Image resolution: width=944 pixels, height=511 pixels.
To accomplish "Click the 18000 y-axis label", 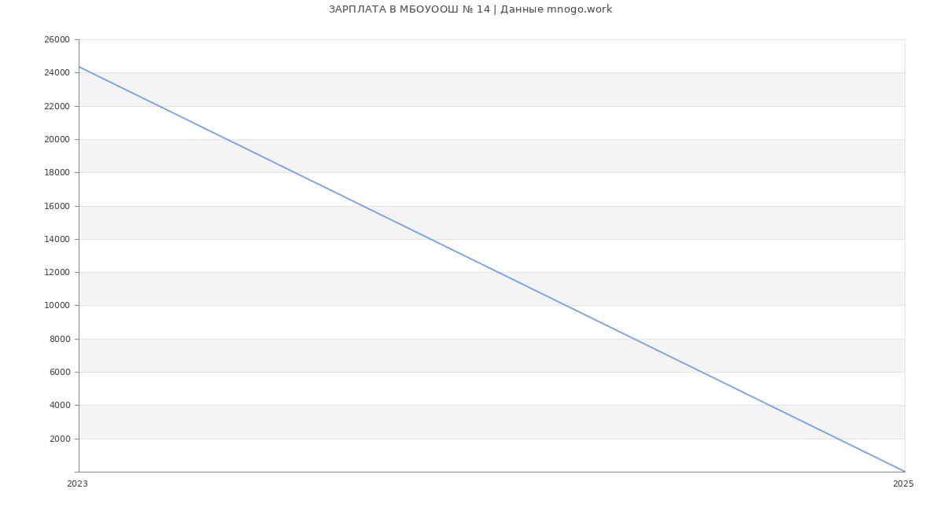I will point(57,172).
